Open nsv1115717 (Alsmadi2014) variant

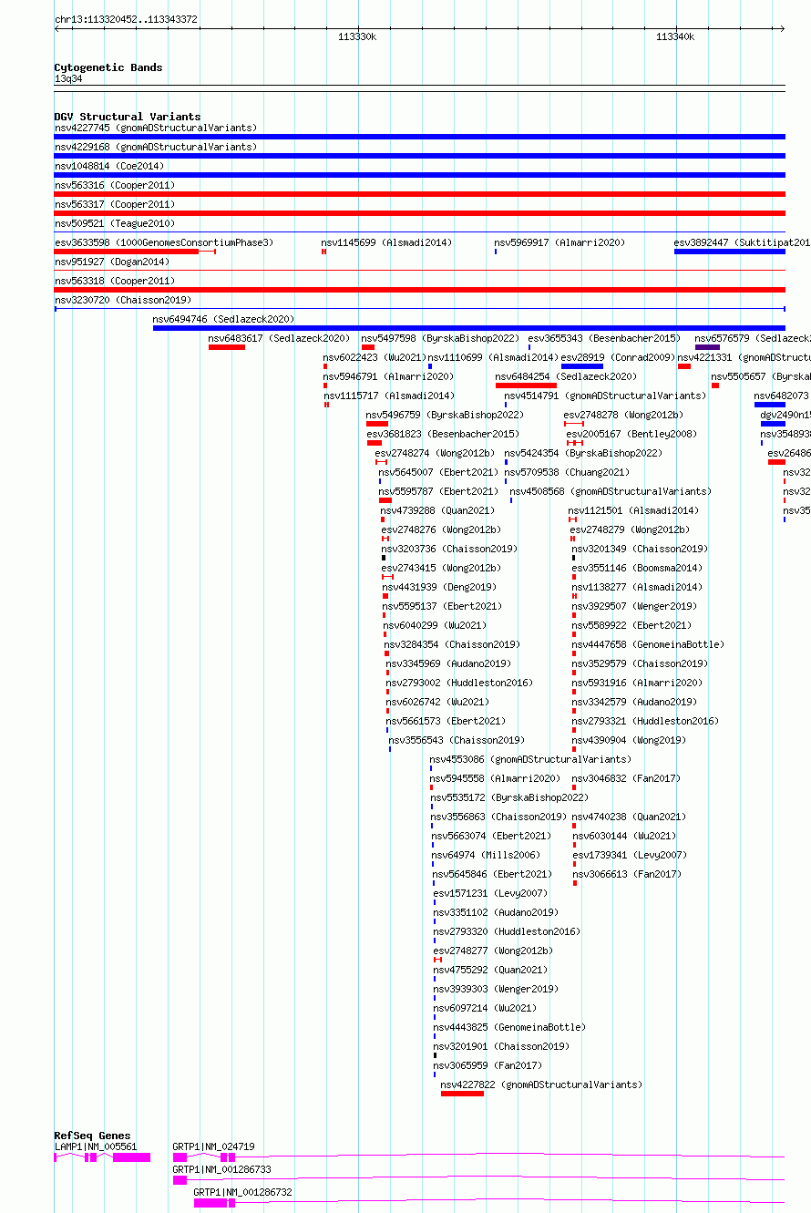coord(389,396)
